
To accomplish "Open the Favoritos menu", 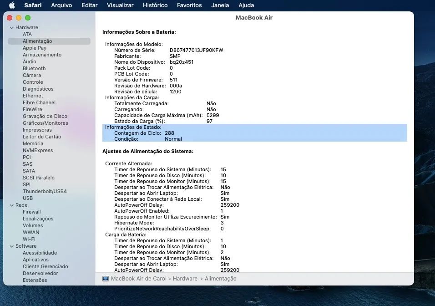I will (x=189, y=5).
